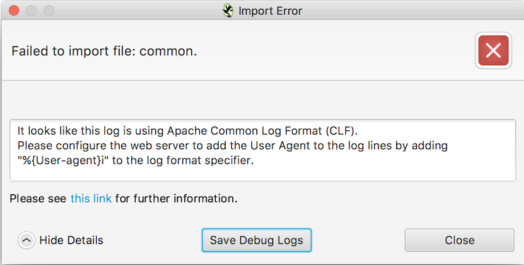Viewport: 524px width, 265px height.
Task: Click the red window close dot
Action: 14,10
